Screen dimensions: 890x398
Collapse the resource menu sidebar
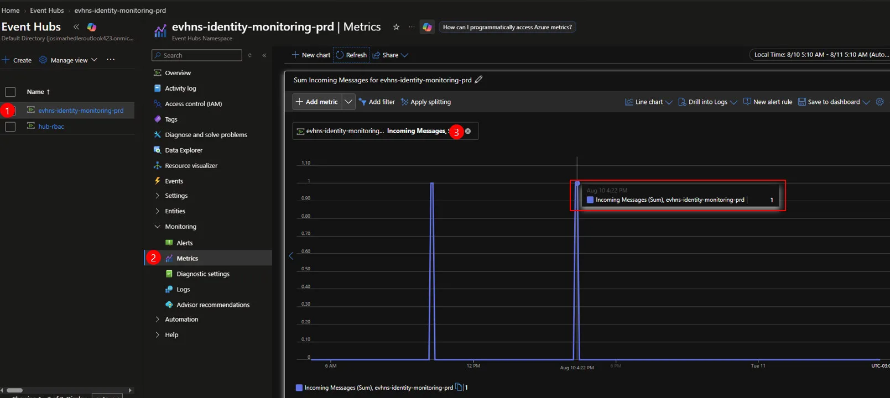[264, 55]
